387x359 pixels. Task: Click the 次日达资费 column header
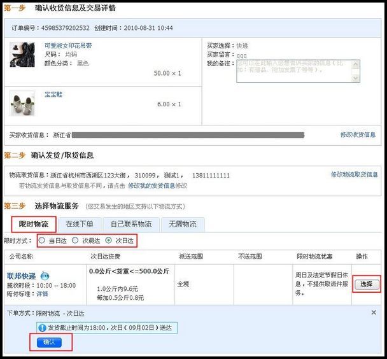coord(106,257)
